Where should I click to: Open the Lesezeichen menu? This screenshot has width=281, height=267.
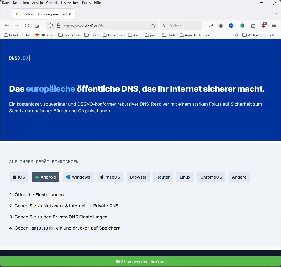coord(70,3)
